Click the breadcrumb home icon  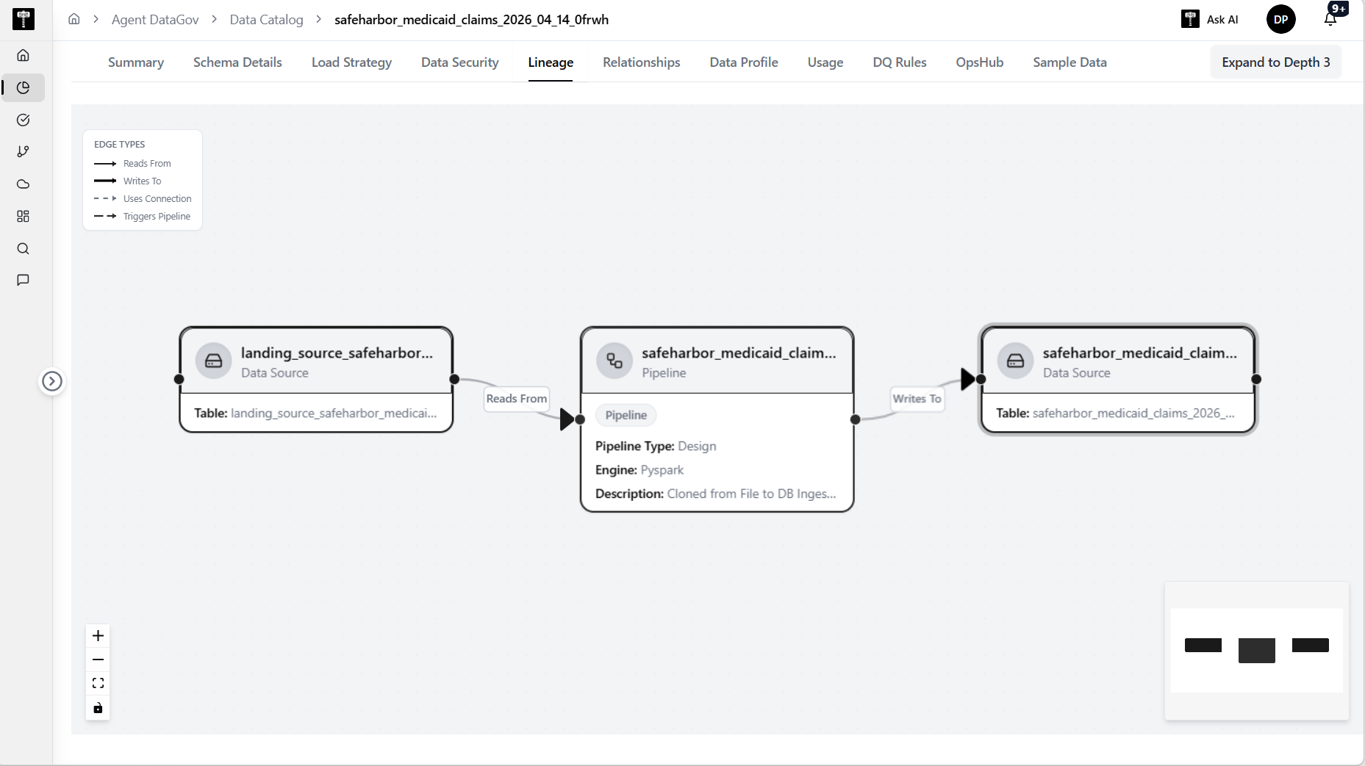[x=74, y=19]
